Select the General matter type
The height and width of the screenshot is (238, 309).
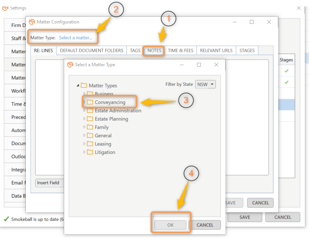[x=103, y=135]
